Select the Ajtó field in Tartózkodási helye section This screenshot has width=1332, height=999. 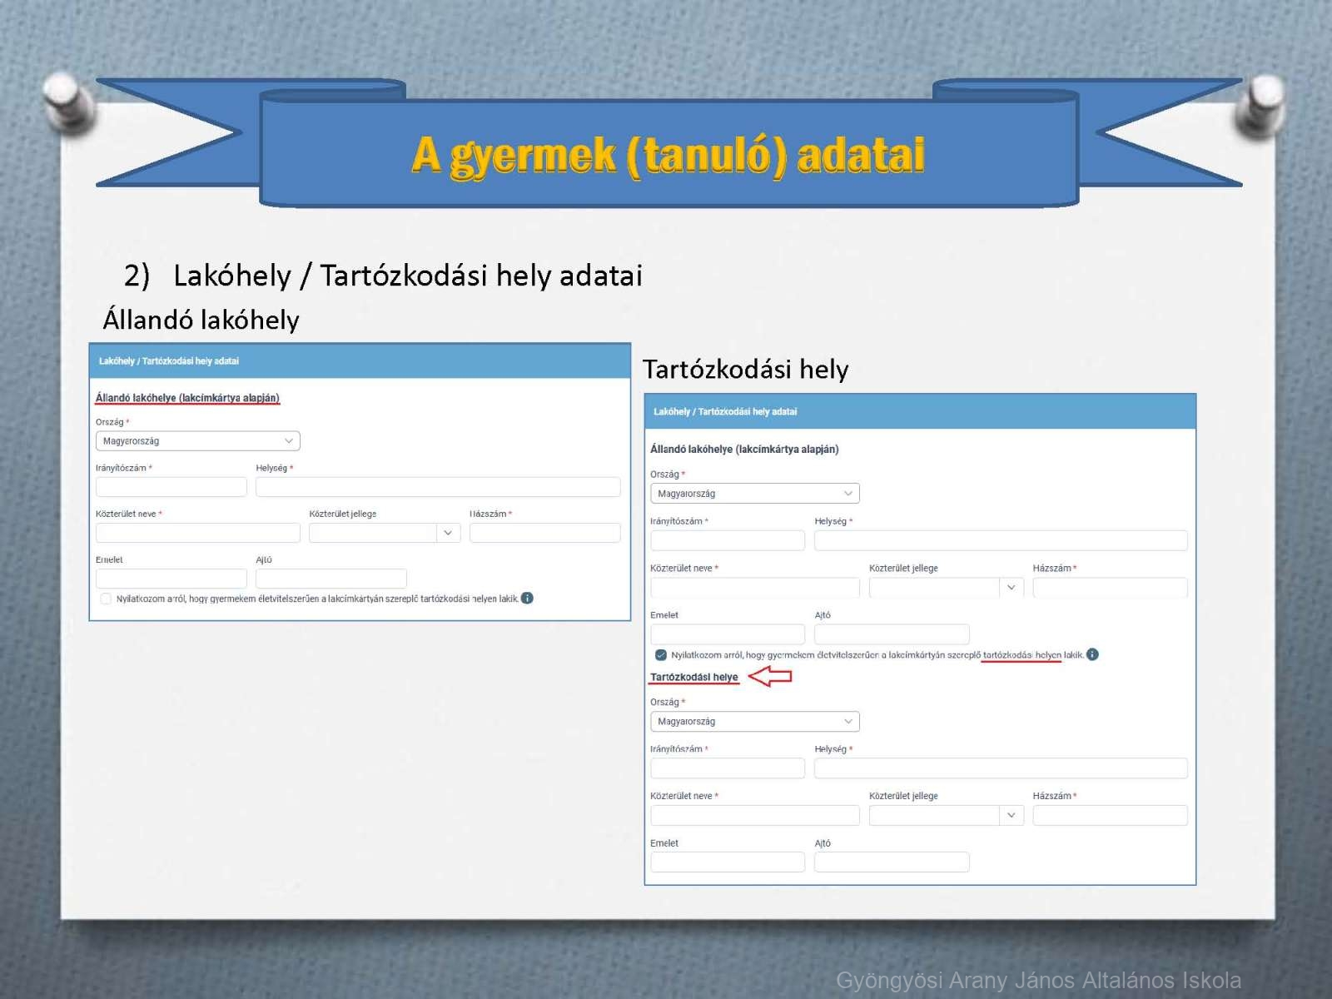click(891, 862)
